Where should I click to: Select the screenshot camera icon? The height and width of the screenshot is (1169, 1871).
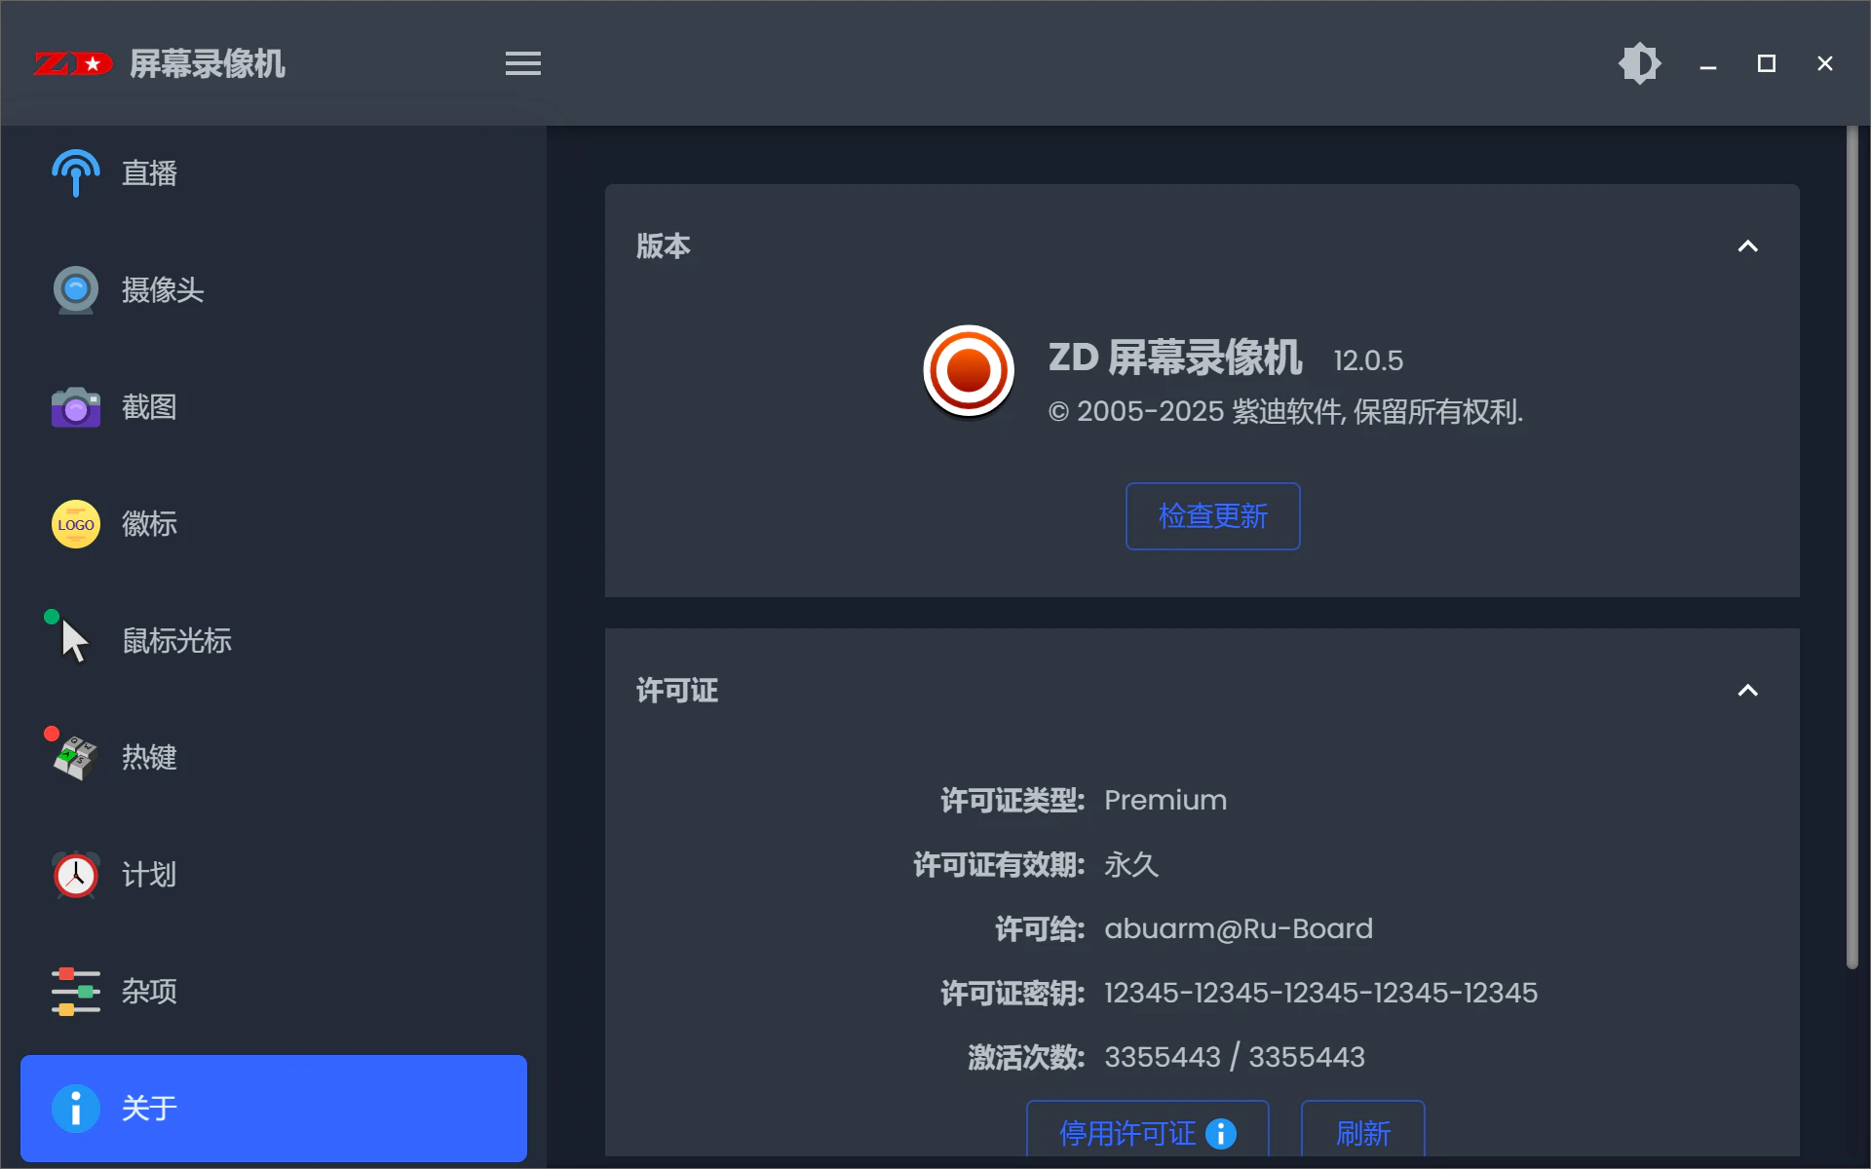75,407
